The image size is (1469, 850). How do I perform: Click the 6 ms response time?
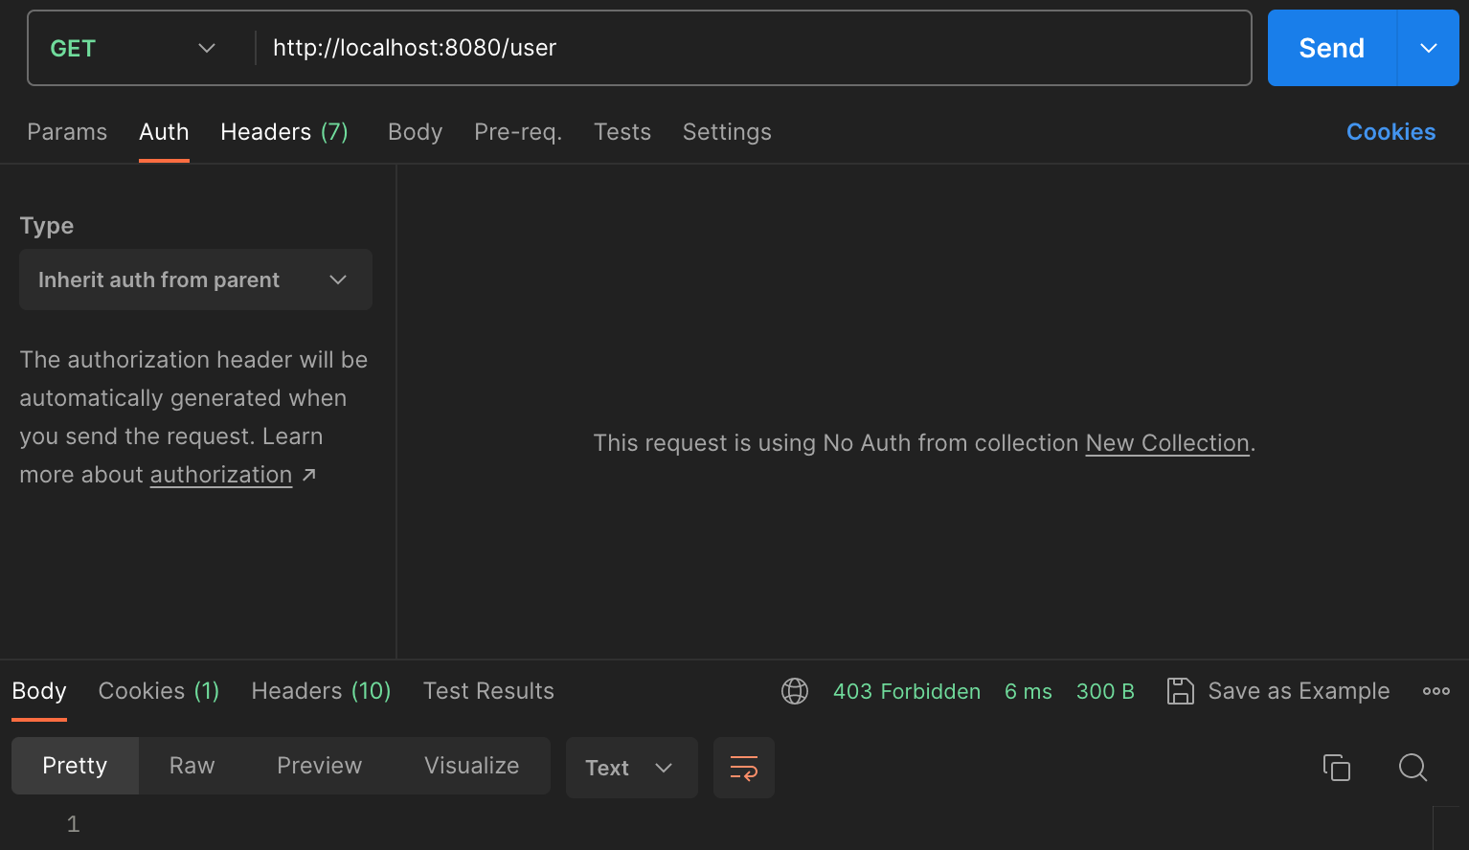pyautogui.click(x=1028, y=691)
